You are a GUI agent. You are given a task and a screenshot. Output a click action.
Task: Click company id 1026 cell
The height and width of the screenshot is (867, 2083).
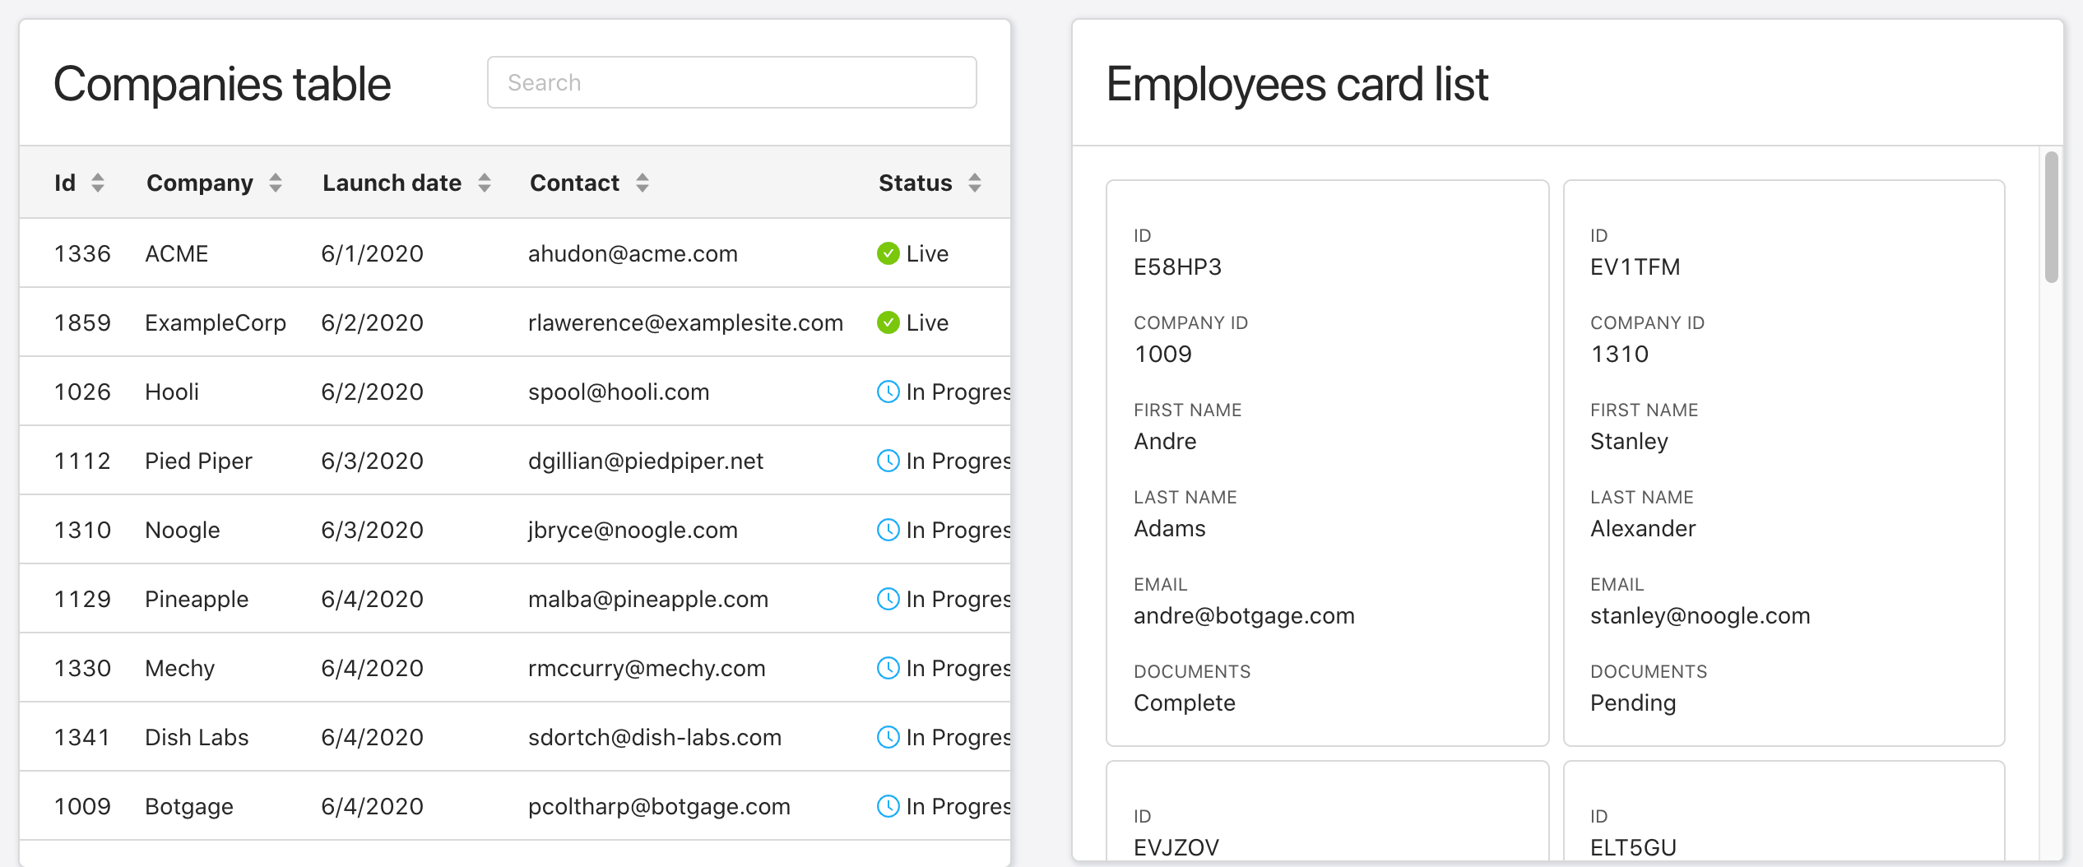point(82,392)
